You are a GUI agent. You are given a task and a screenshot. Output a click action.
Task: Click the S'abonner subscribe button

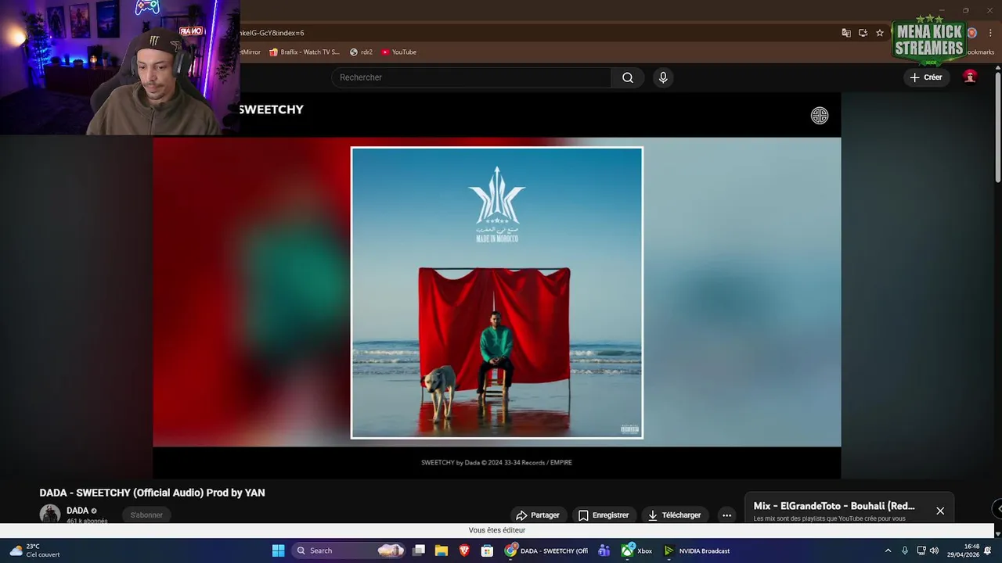pos(146,515)
